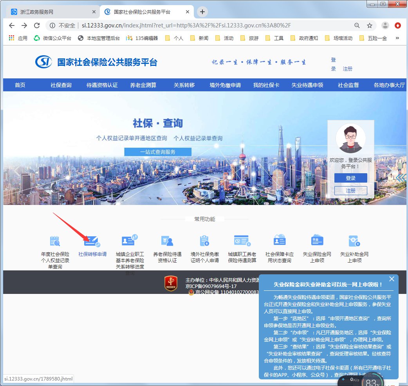
Task: Open 我的社保卡 navigation menu
Action: [x=266, y=85]
